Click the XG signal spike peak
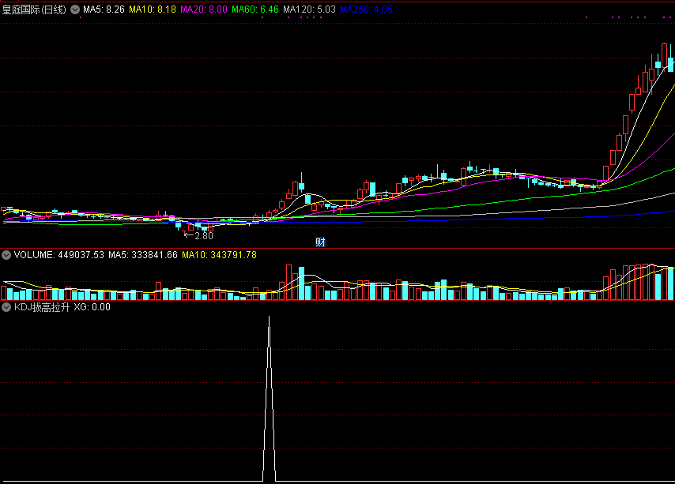675x484 pixels. click(x=269, y=317)
